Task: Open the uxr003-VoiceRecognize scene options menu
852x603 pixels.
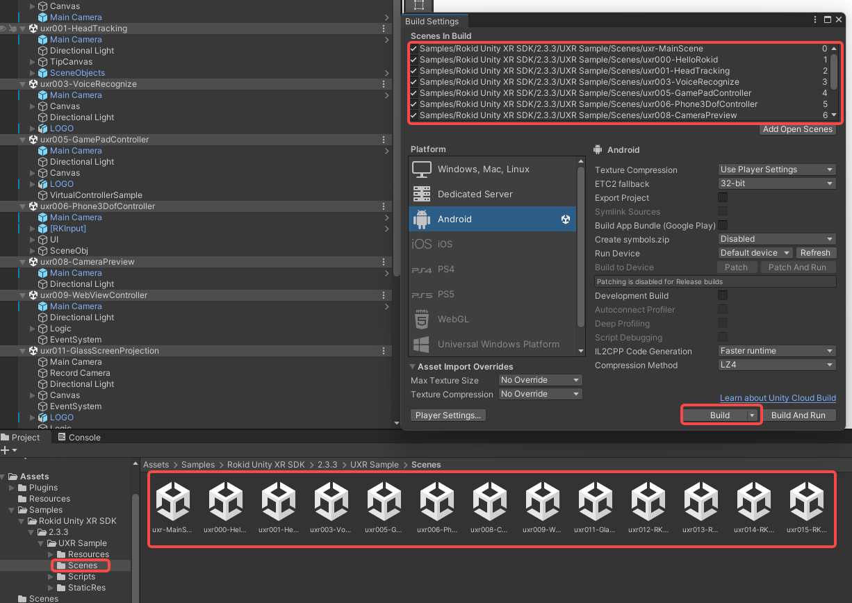Action: pos(384,84)
